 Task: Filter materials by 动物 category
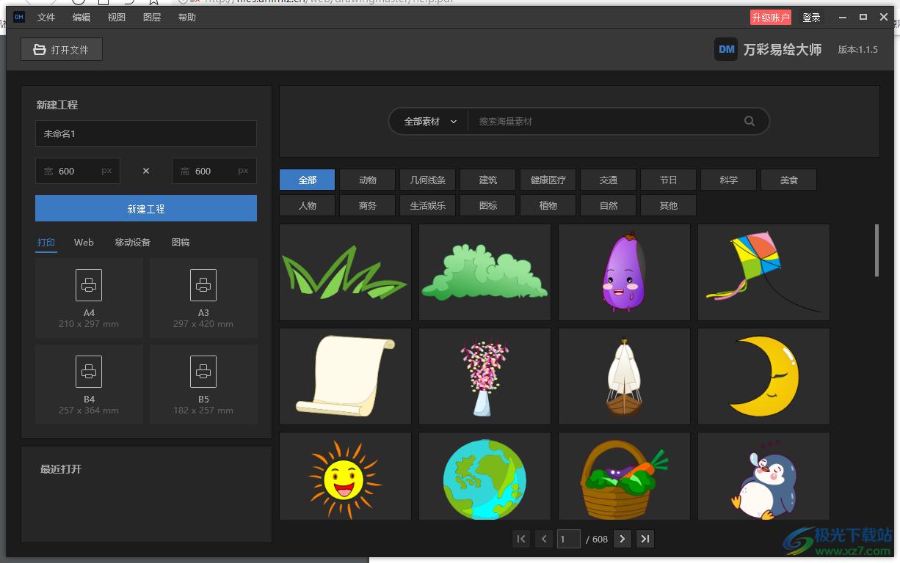368,180
